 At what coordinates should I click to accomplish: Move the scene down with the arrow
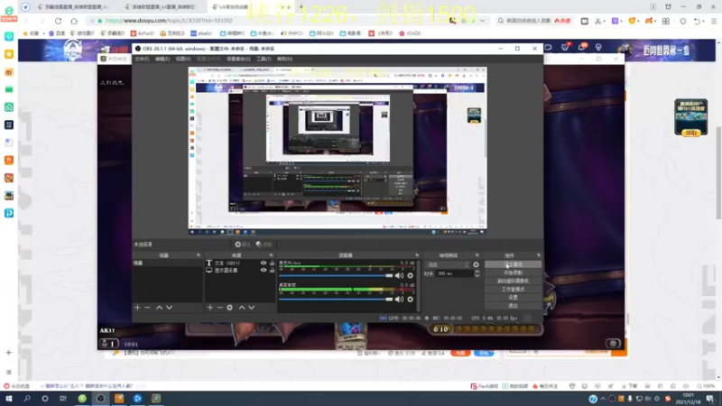point(170,308)
